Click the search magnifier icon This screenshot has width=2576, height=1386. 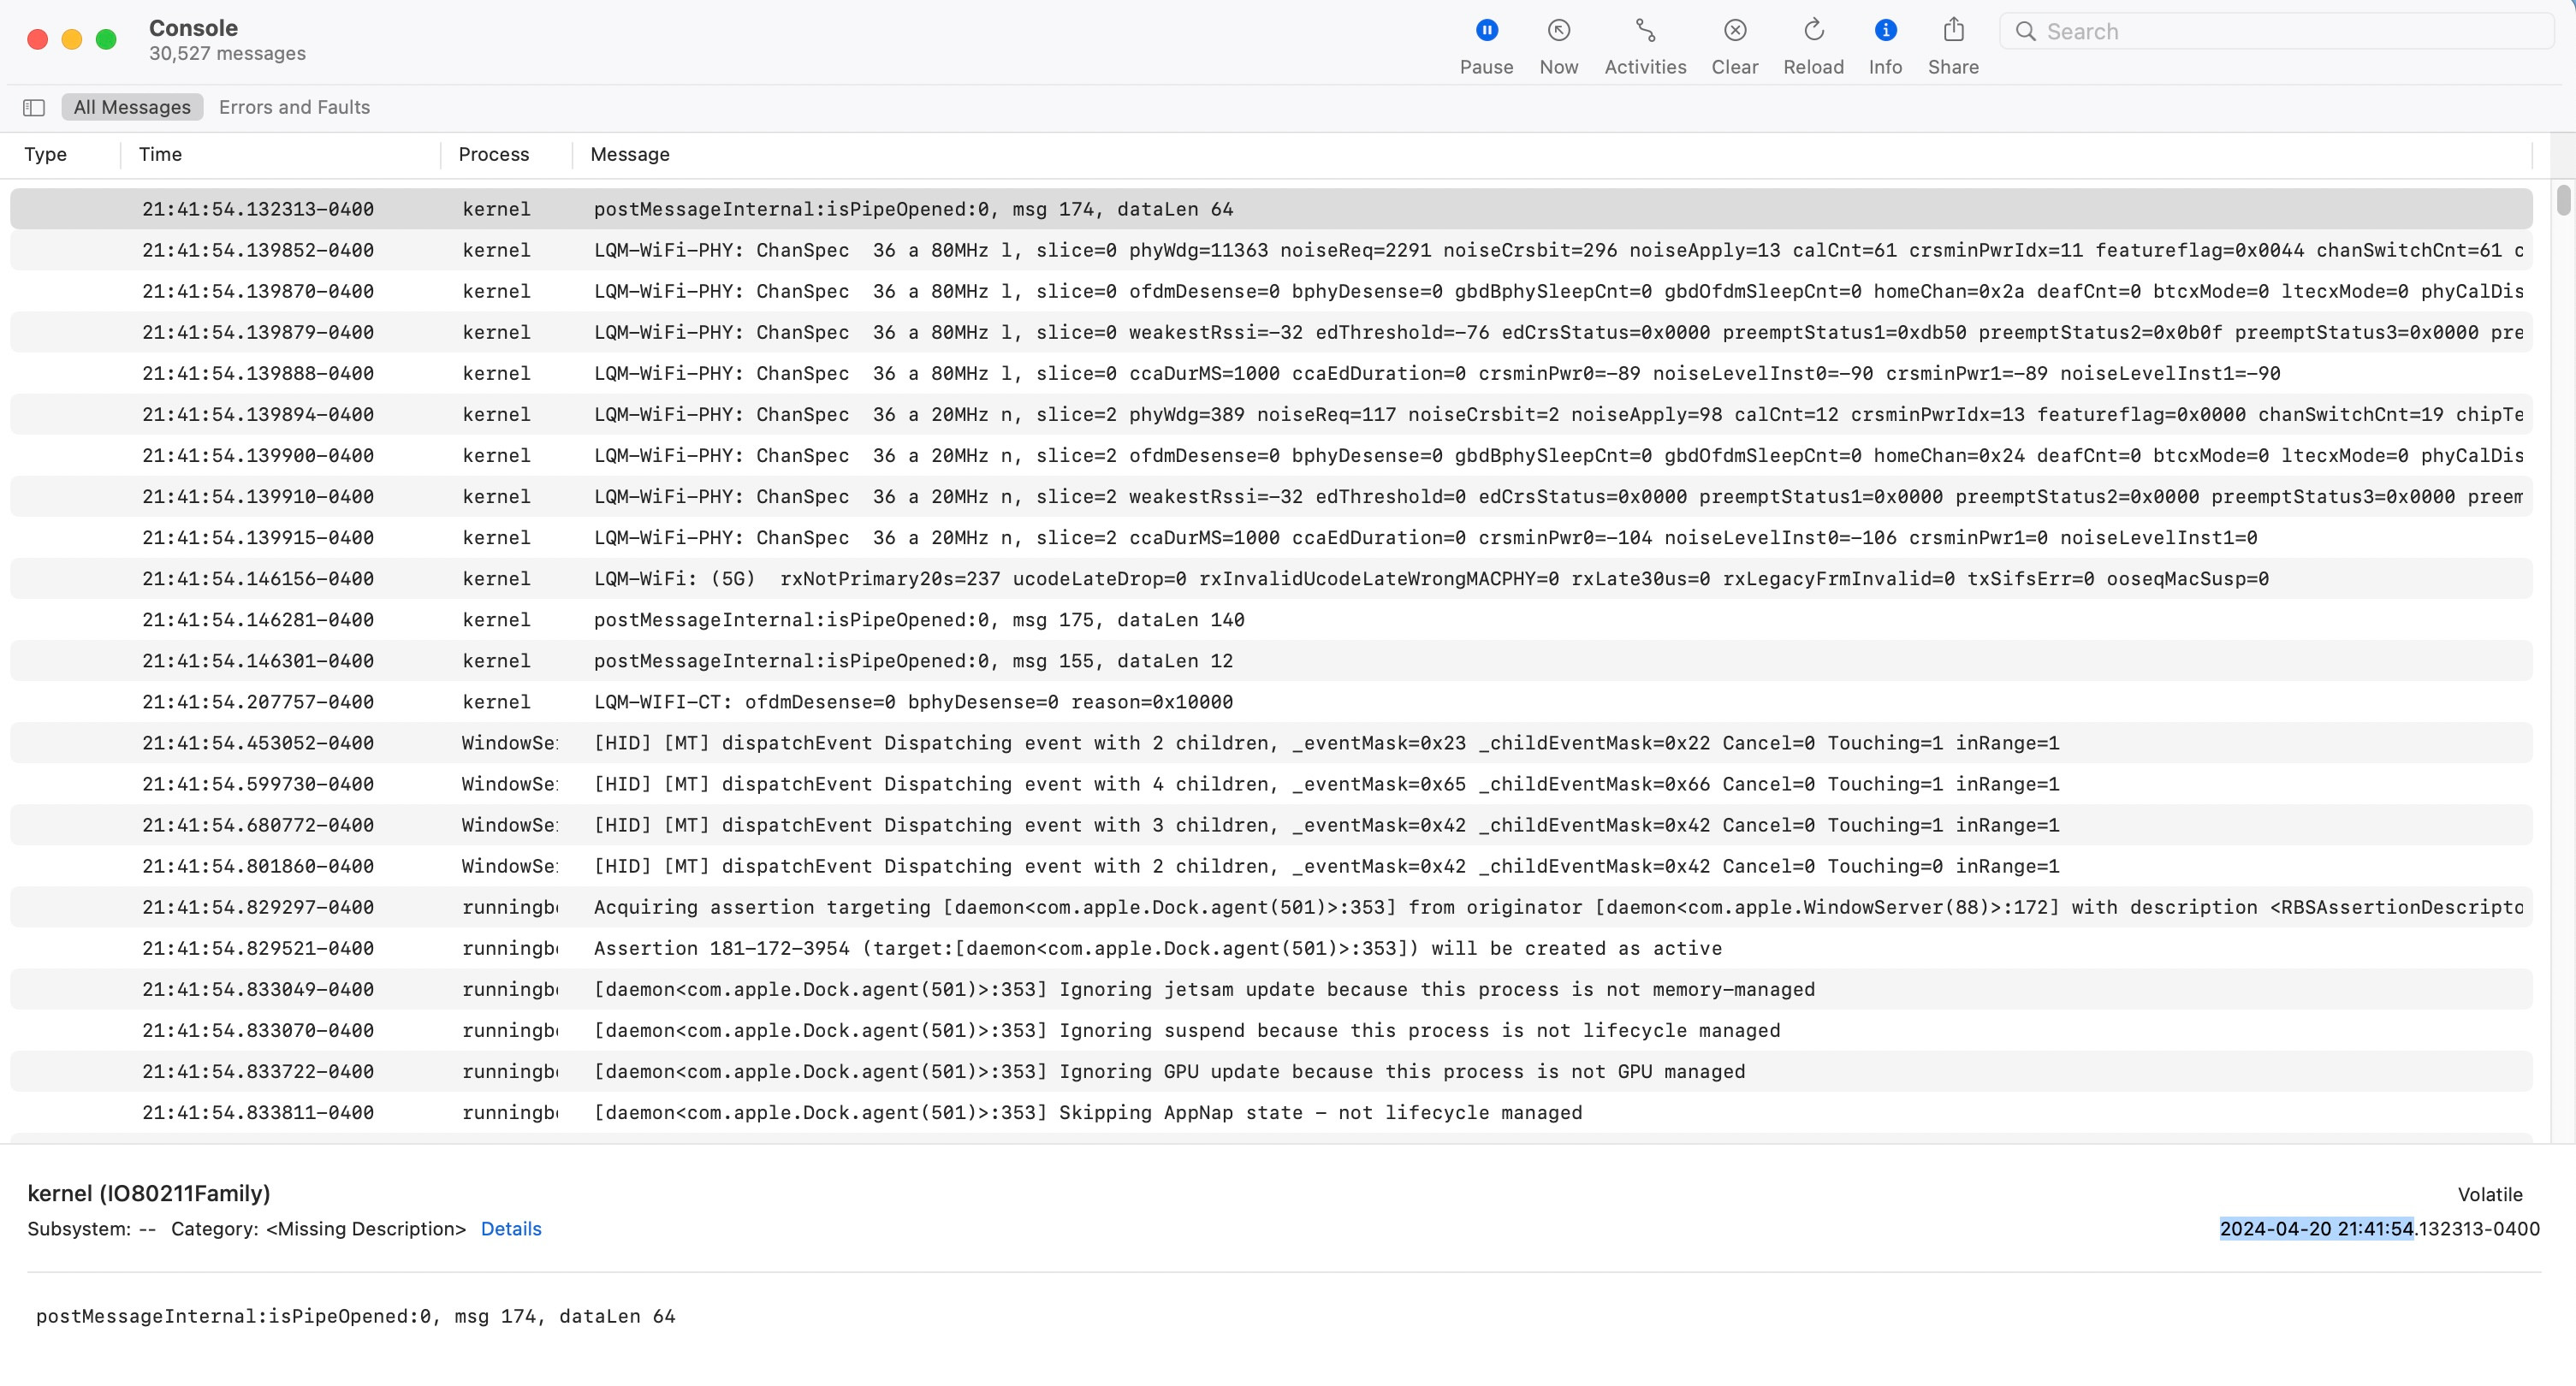(x=2025, y=31)
